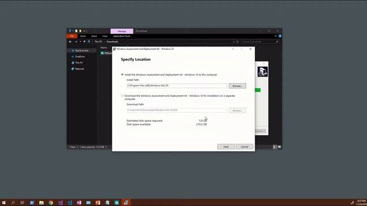Open Visual Studio from the taskbar

60,203
